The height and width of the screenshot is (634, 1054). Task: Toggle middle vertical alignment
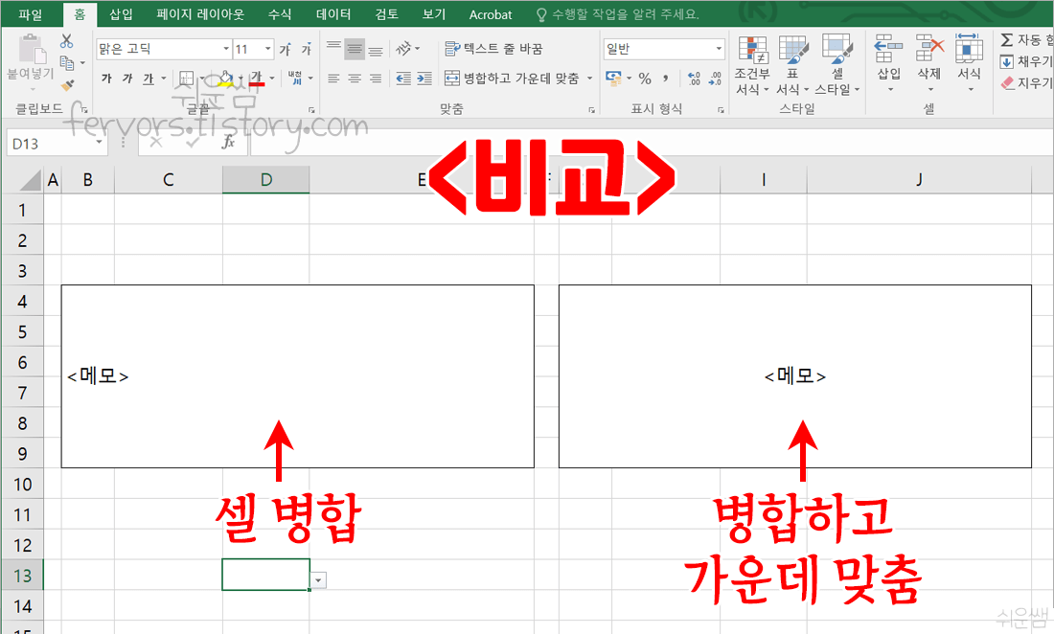(355, 48)
